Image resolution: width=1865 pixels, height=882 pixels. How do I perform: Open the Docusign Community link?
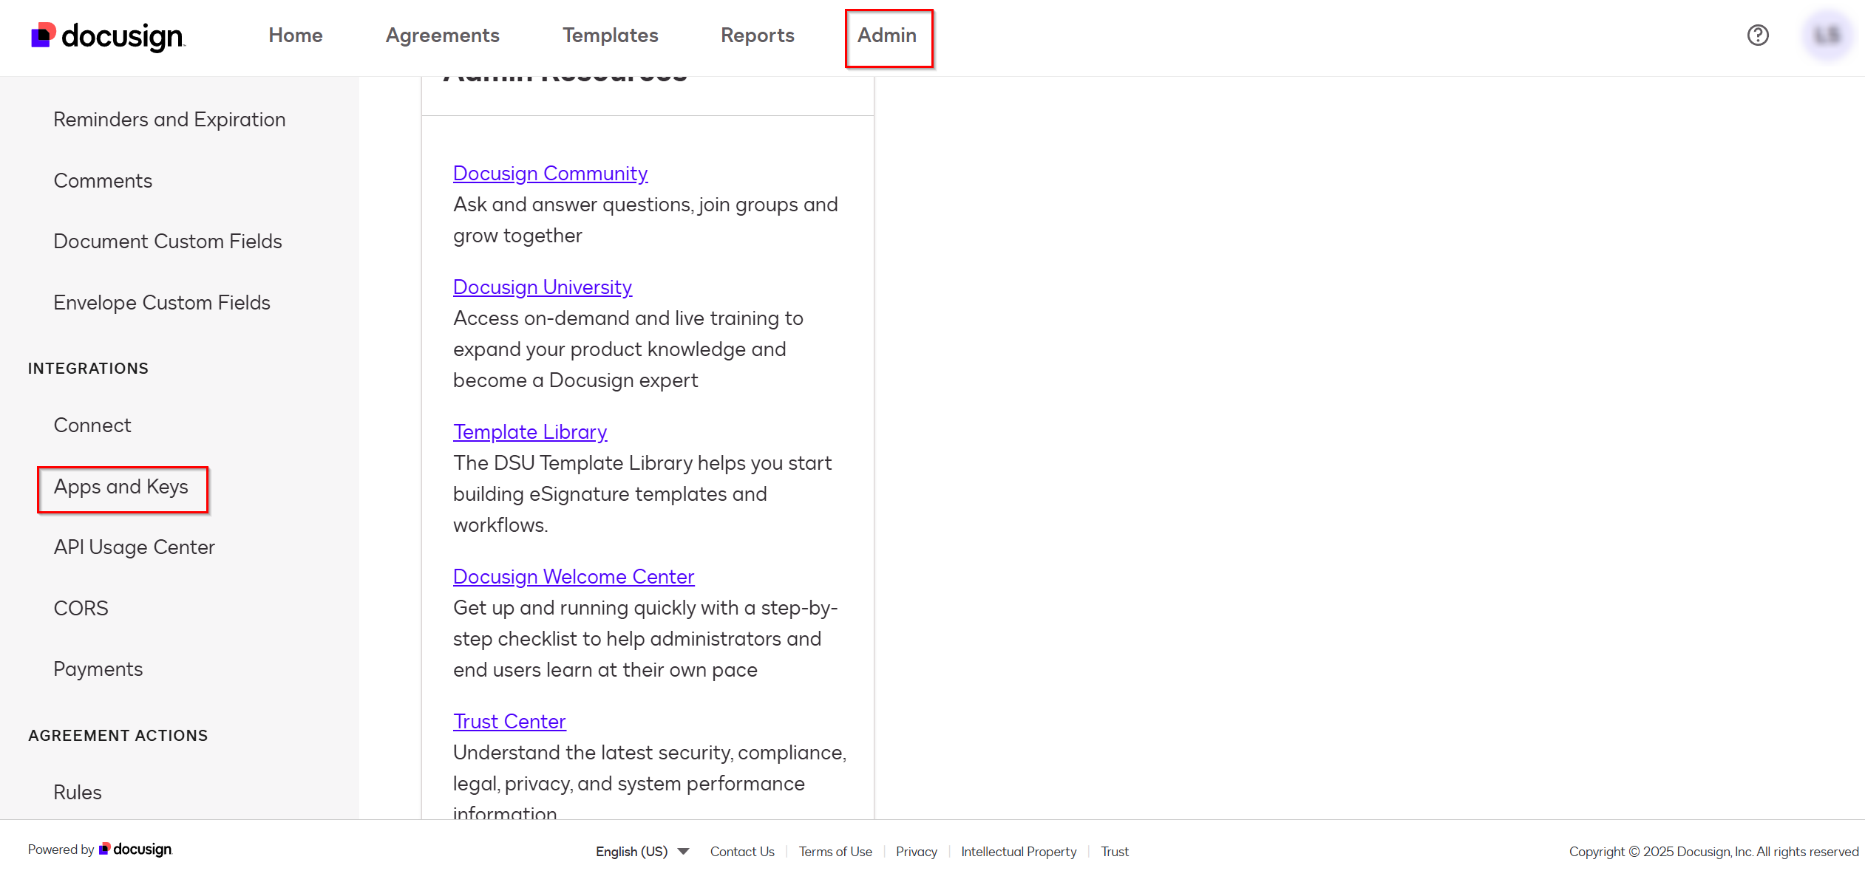(x=550, y=173)
